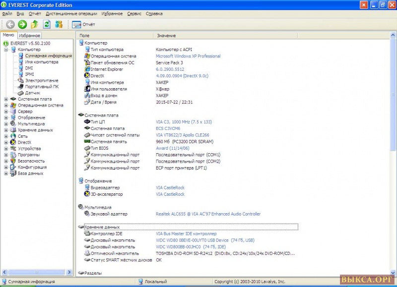This screenshot has width=397, height=287.
Task: Select the DMI item in the tree
Action: tap(29, 68)
